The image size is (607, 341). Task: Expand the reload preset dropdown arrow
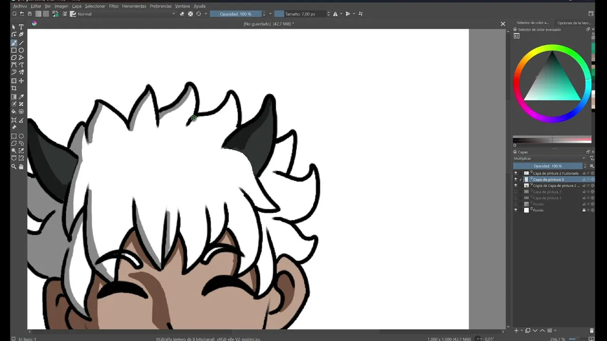pyautogui.click(x=205, y=14)
